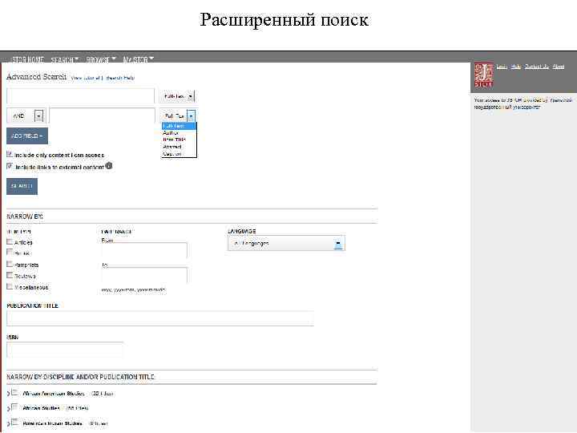577x433 pixels.
Task: Check the African Studies discipline box
Action: 15,407
